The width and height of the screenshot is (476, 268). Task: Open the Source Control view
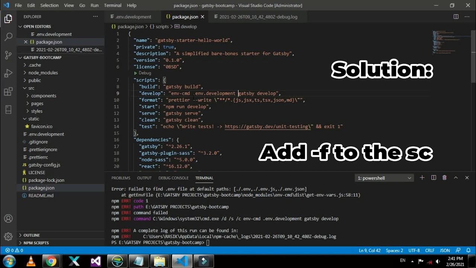pyautogui.click(x=8, y=55)
